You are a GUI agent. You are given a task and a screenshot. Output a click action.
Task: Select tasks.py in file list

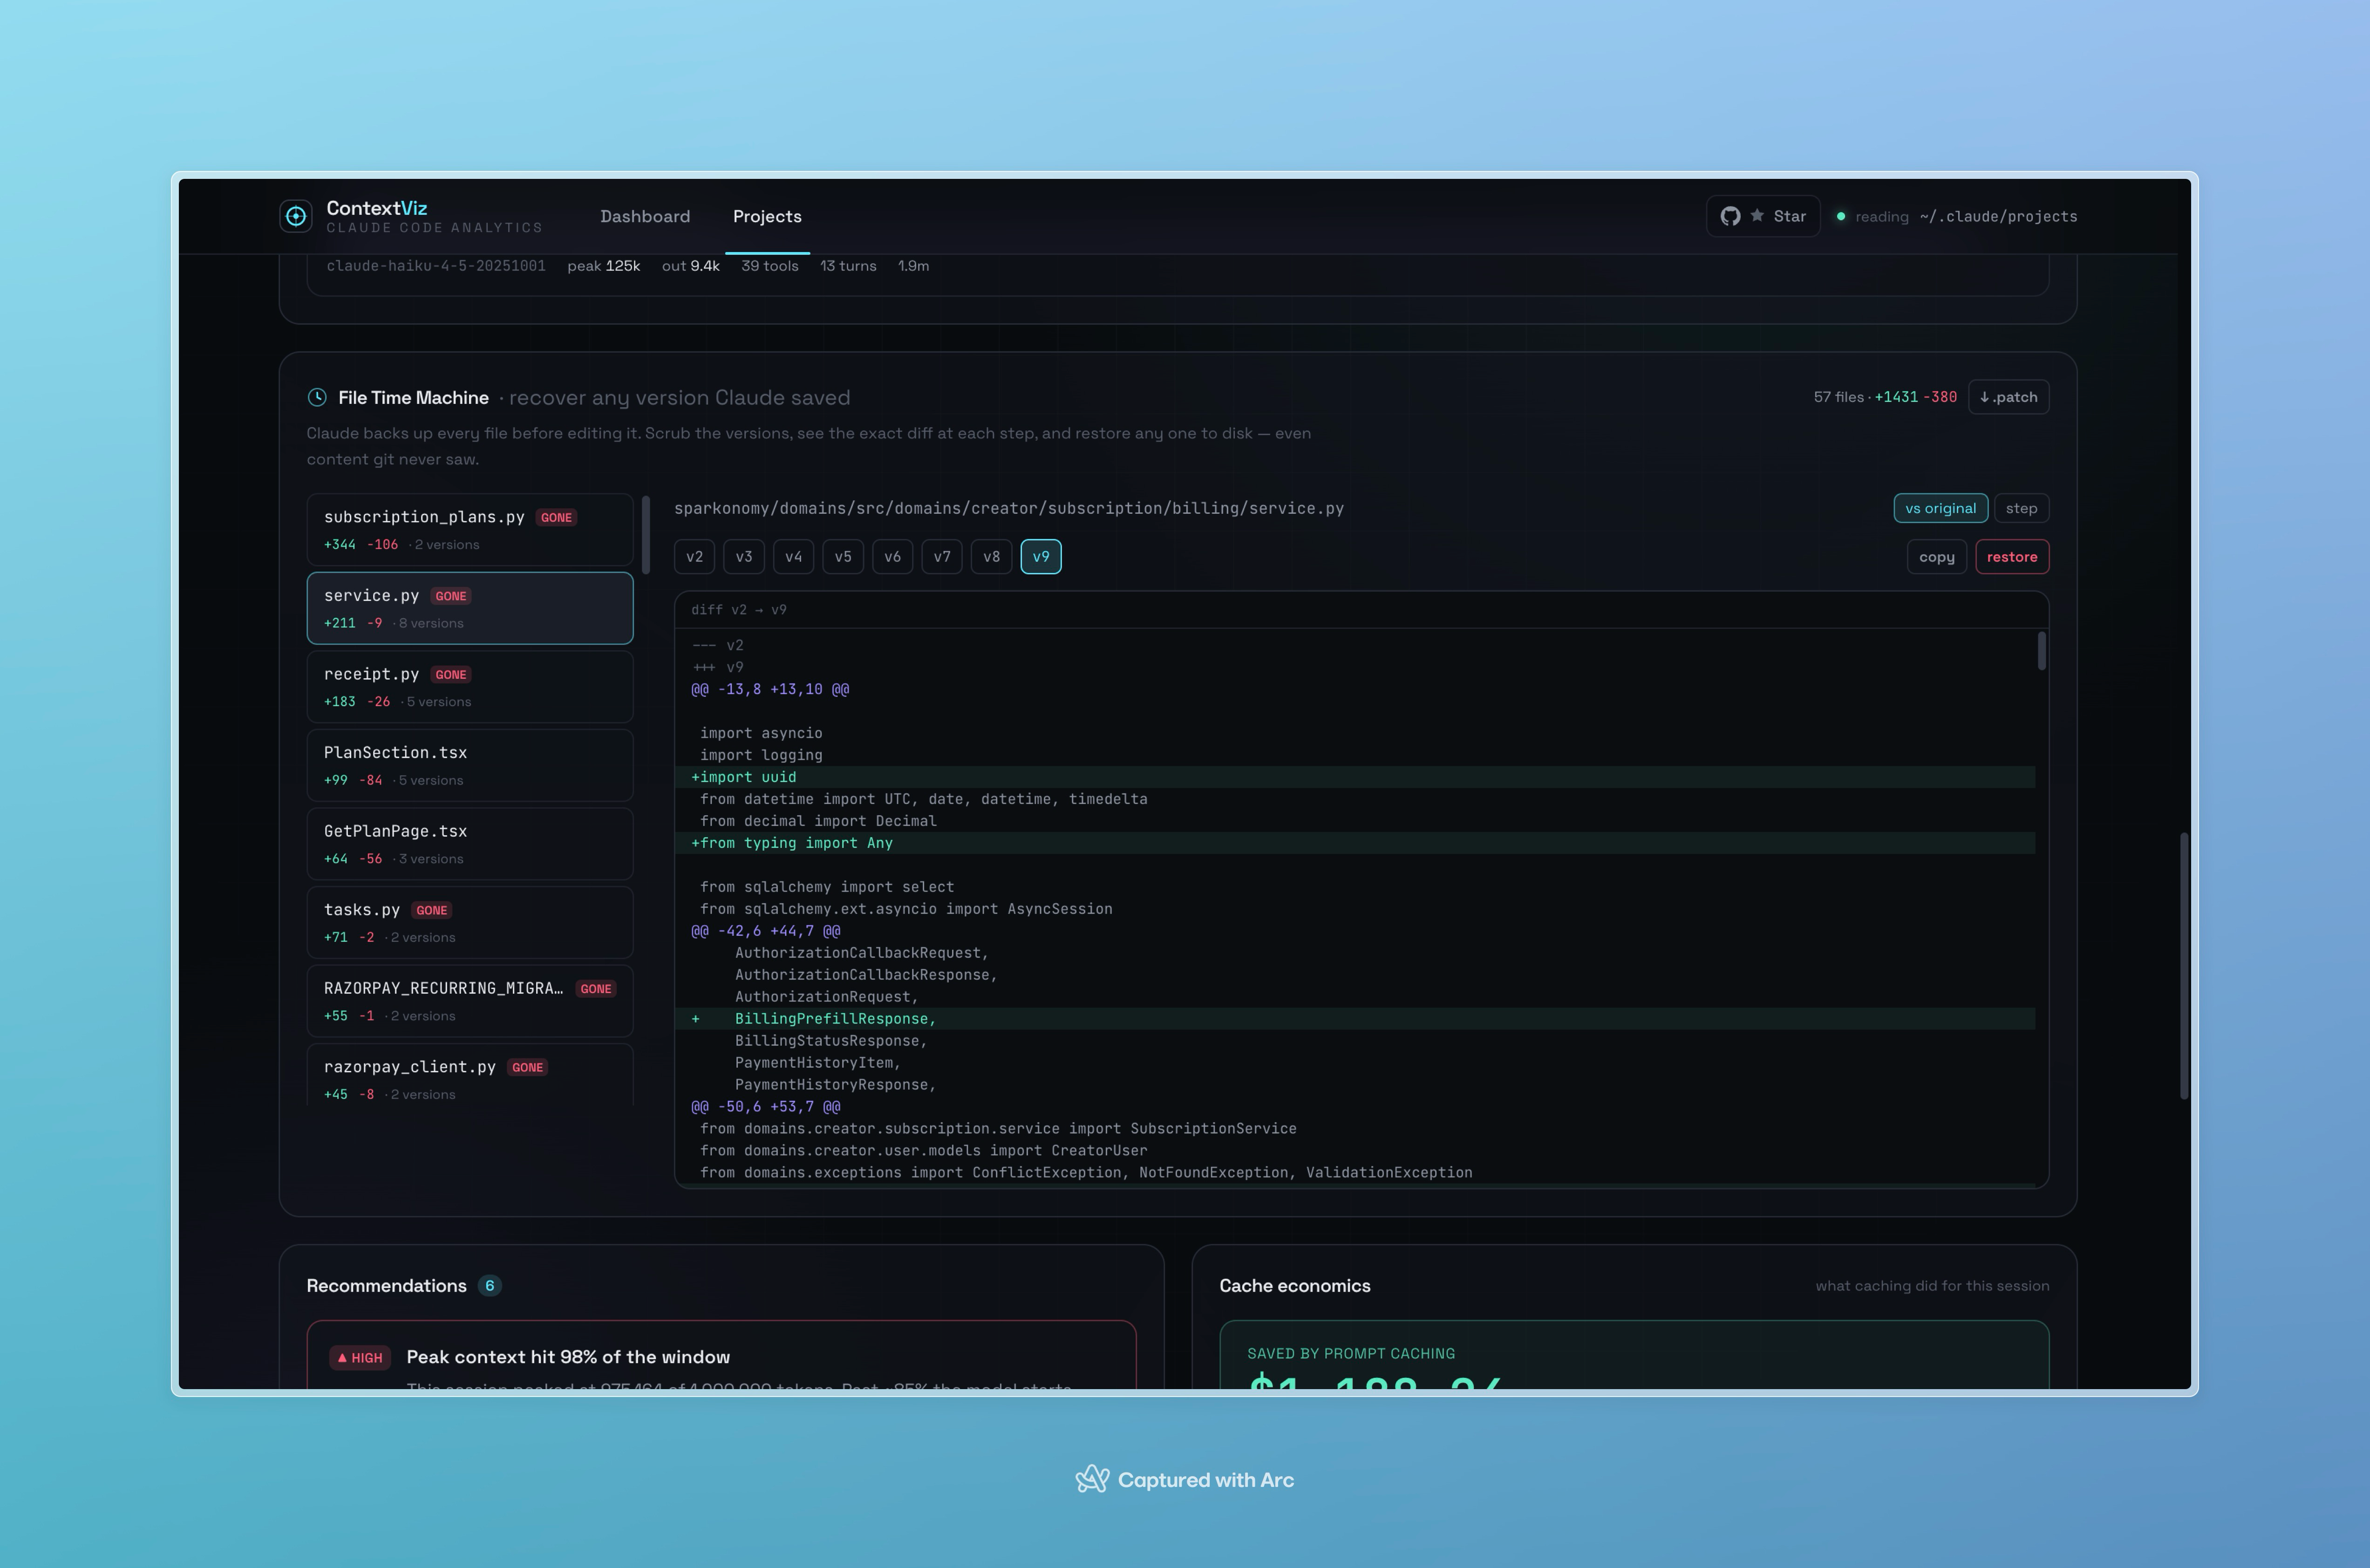470,923
